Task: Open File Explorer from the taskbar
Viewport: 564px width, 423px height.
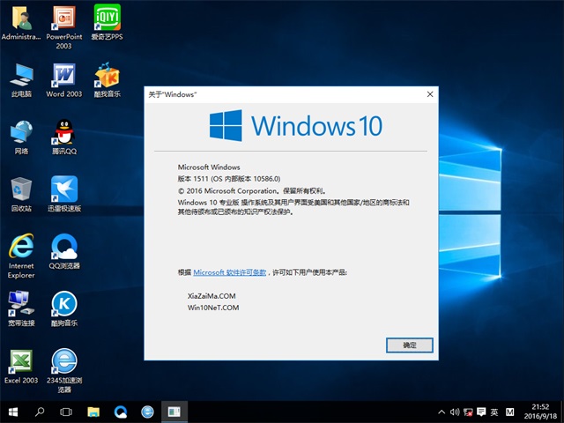Action: point(93,412)
